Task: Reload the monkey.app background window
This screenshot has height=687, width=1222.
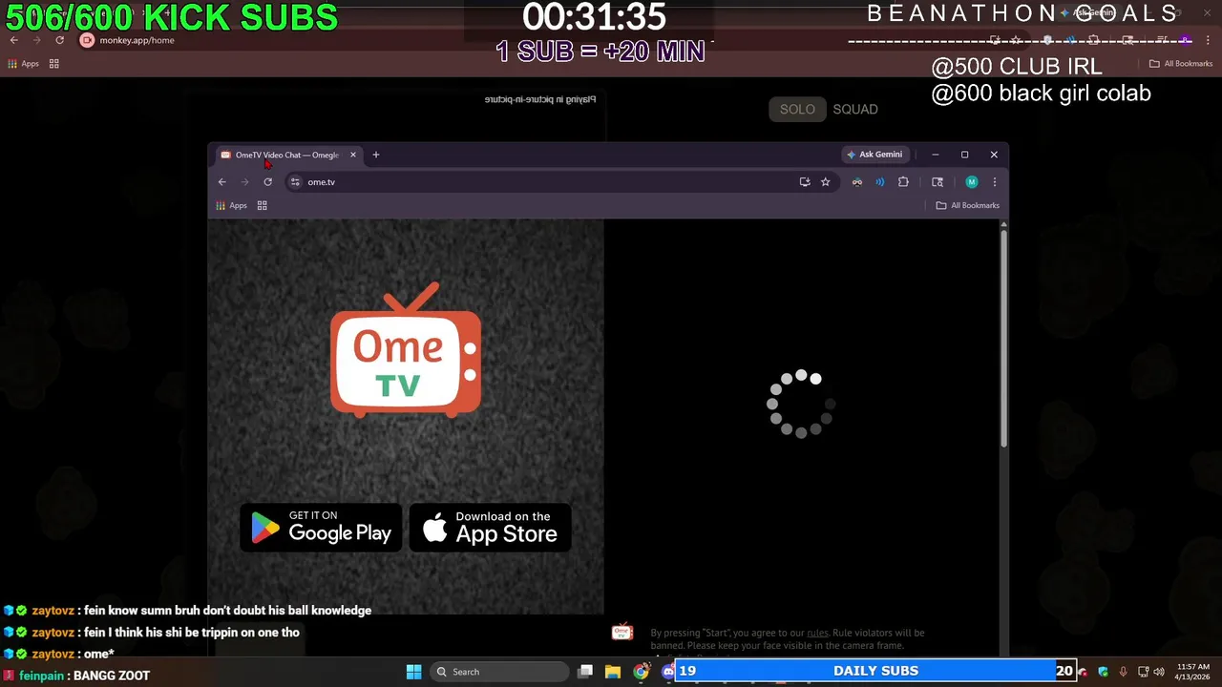Action: [59, 40]
